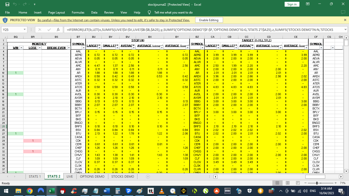The height and width of the screenshot is (196, 349).
Task: Expand the Customize Quick Access Toolbar menu
Action: coord(35,4)
